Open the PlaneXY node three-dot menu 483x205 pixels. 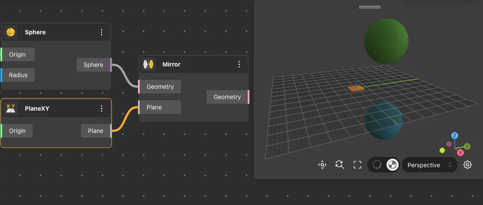click(102, 109)
